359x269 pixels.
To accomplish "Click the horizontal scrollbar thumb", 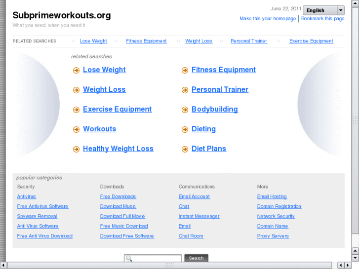I will coord(169,265).
